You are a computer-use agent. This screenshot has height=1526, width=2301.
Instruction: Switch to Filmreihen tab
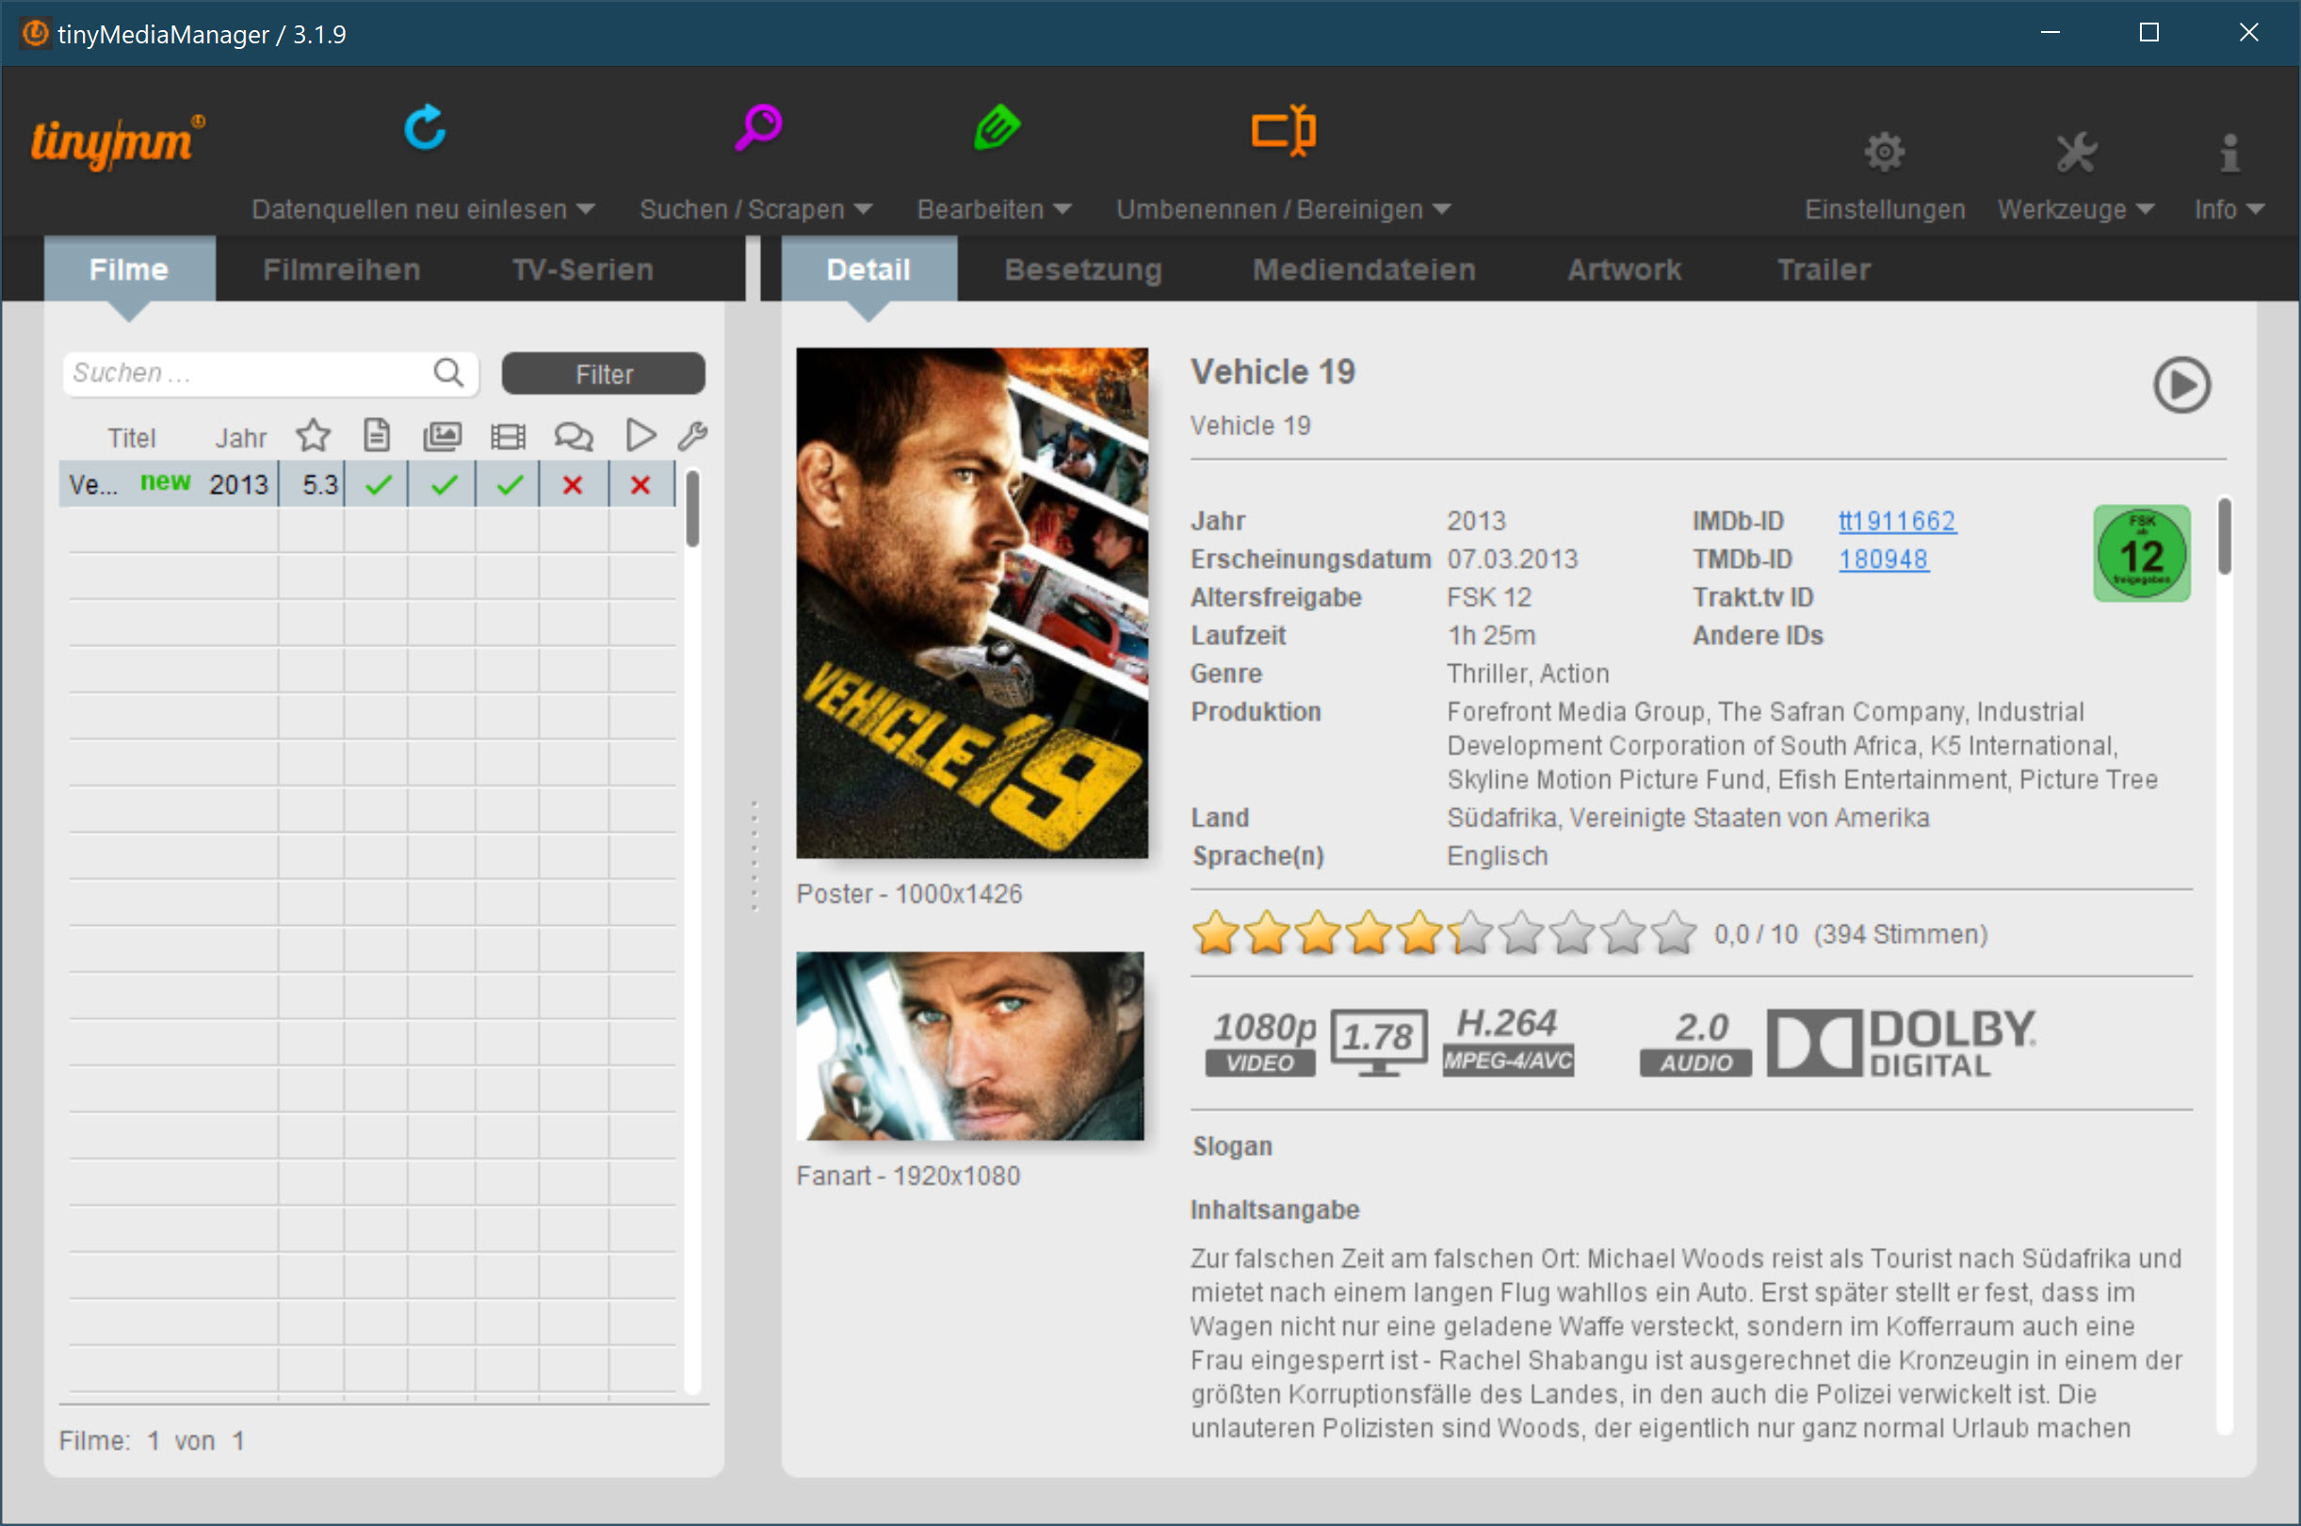point(342,269)
